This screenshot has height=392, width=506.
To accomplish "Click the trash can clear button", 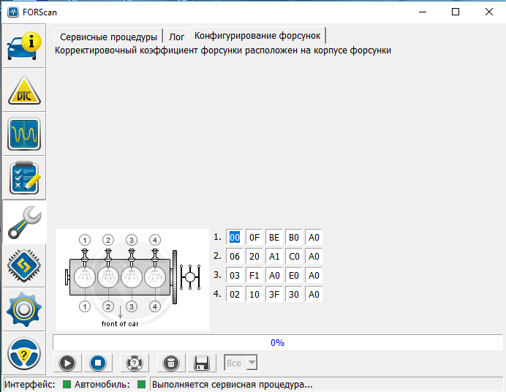I will pos(171,363).
